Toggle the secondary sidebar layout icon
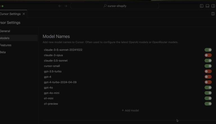This screenshot has width=216, height=124. click(213, 6)
